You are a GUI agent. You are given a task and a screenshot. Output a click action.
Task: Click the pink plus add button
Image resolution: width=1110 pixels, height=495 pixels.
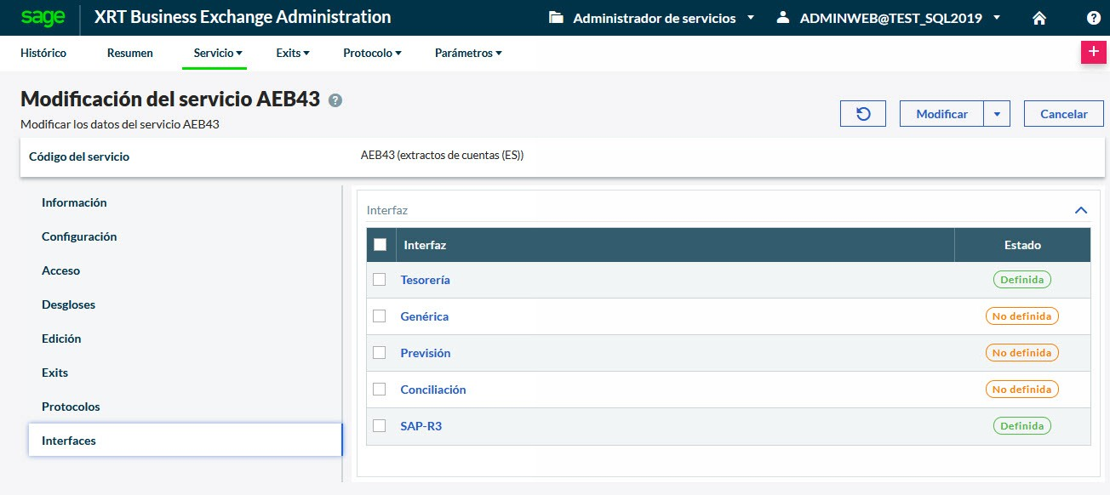coord(1093,52)
